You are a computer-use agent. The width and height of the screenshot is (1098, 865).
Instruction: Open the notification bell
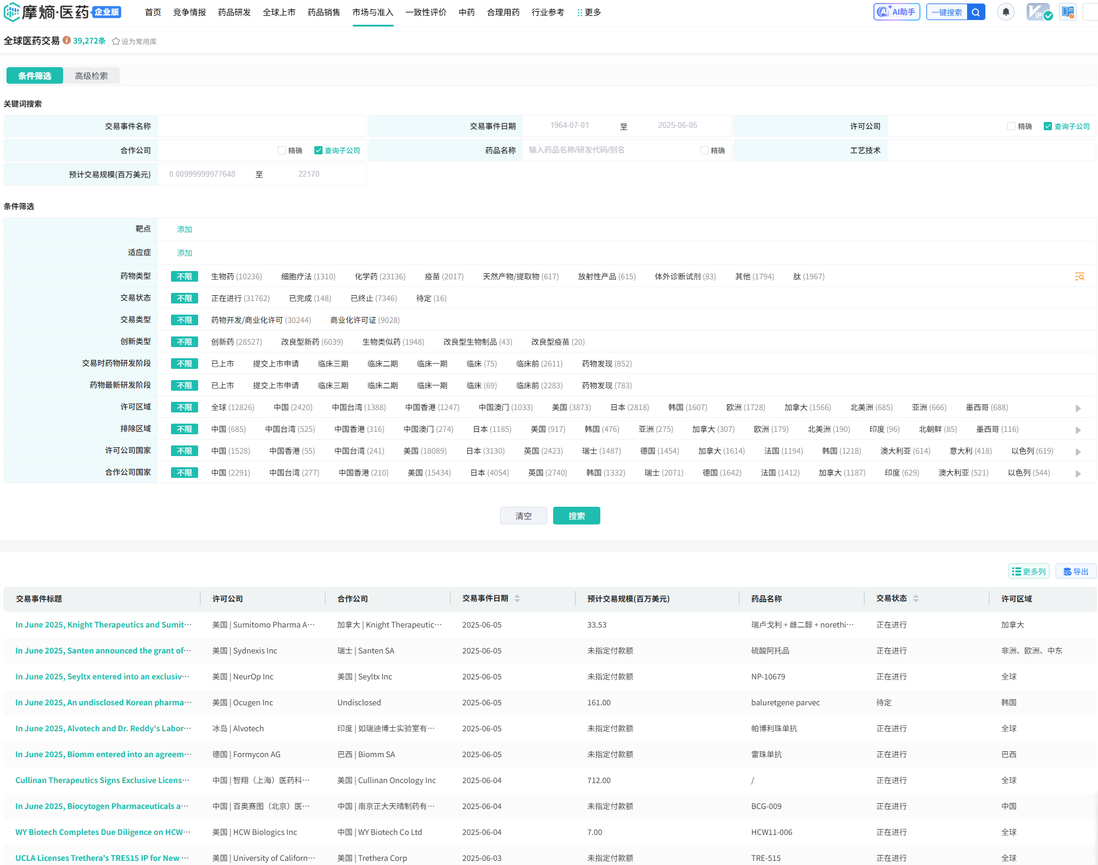coord(1006,12)
